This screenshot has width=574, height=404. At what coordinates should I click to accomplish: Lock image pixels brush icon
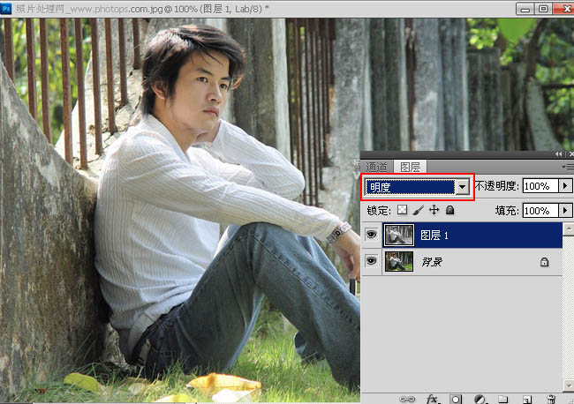(418, 210)
